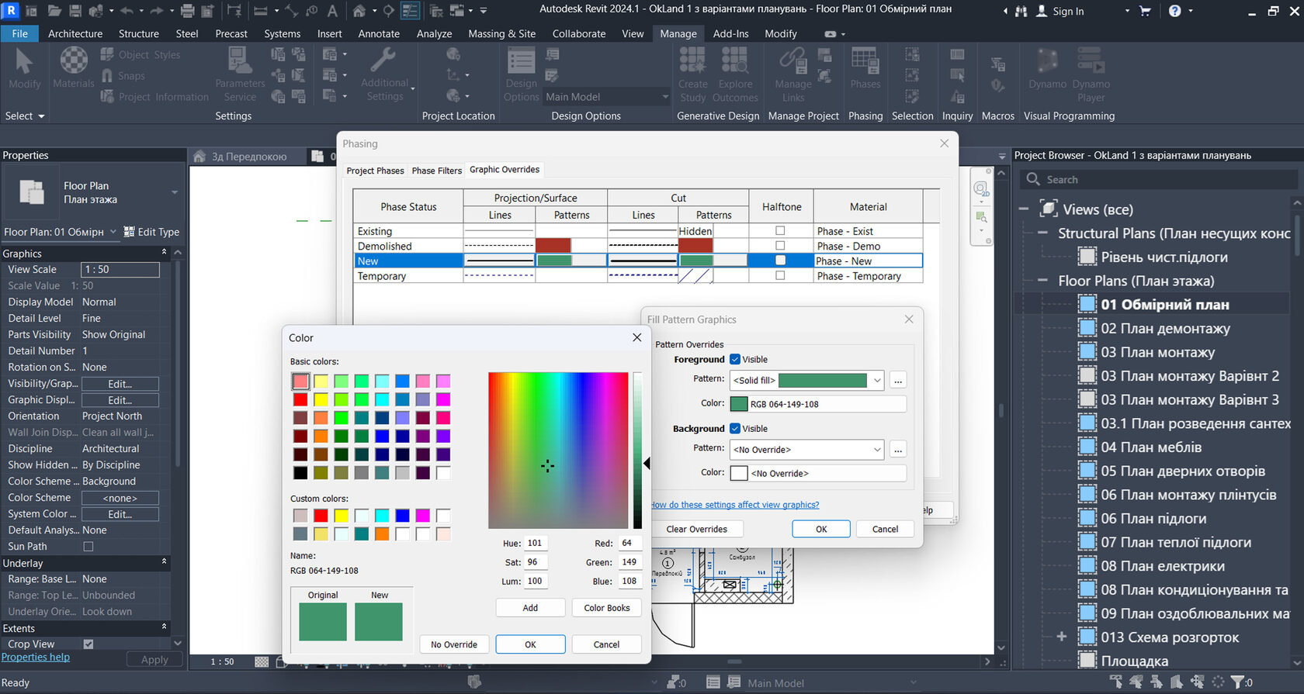Screen dimensions: 1304x694
Task: Launch Dynamo from Visual Programming
Action: point(1048,68)
